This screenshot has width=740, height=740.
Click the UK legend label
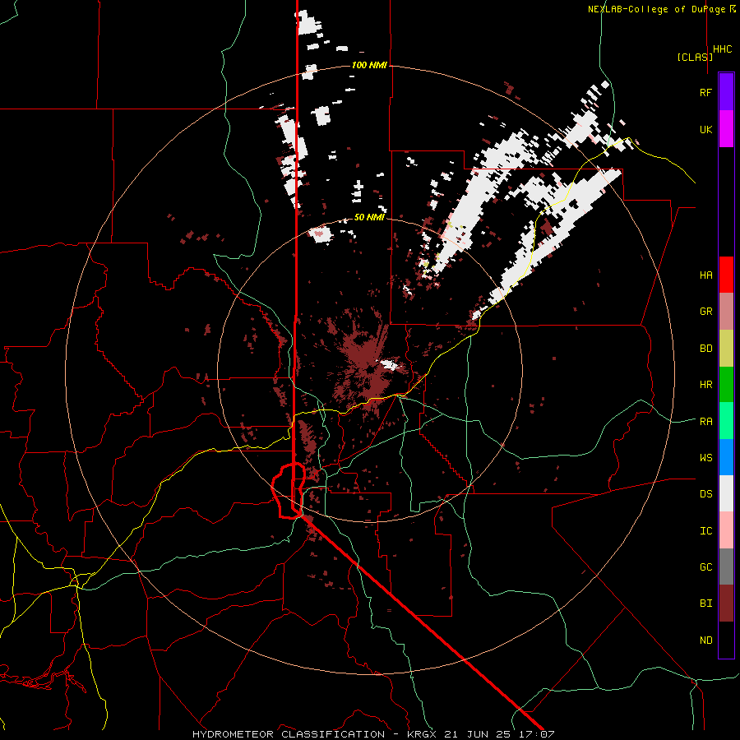click(705, 129)
